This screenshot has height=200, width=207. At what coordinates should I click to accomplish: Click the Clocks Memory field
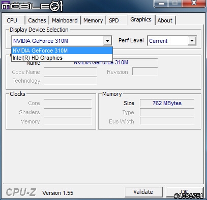pyautogui.click(x=68, y=121)
